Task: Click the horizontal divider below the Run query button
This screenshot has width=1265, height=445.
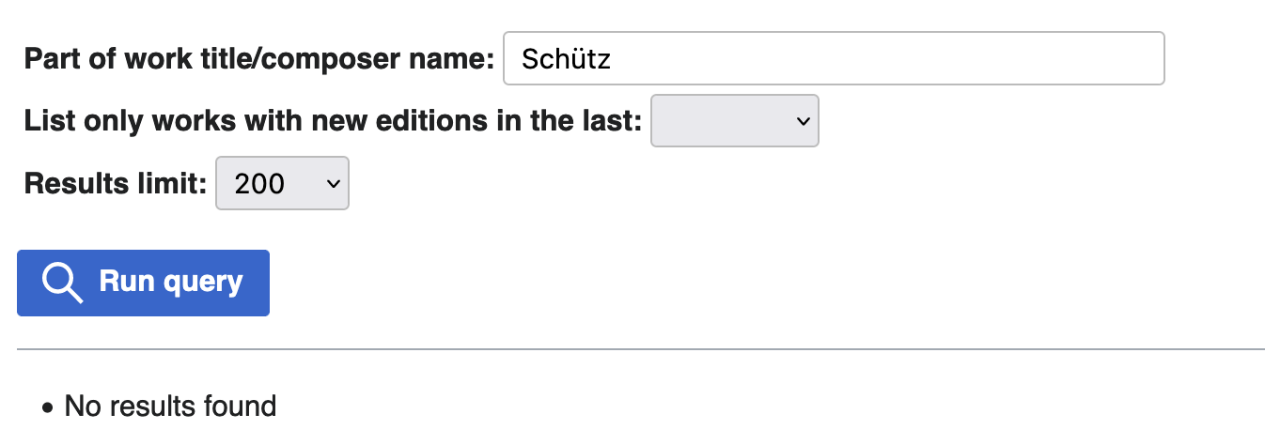Action: (x=641, y=349)
